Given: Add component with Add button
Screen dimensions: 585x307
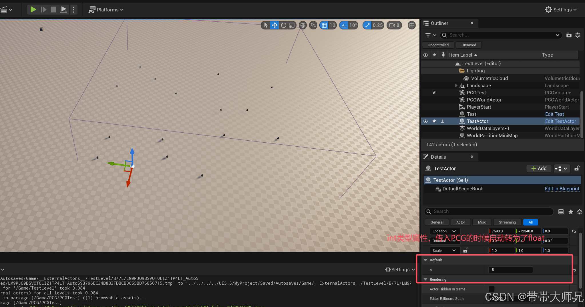Looking at the screenshot, I should (x=539, y=168).
